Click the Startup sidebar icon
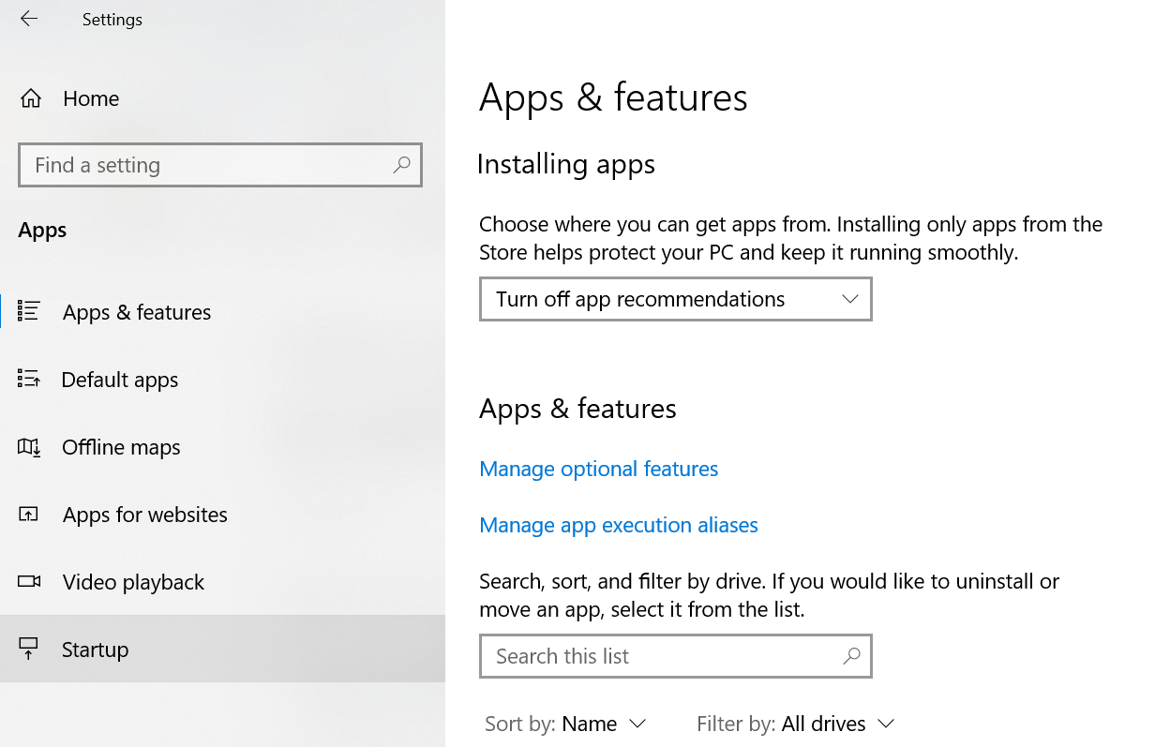The width and height of the screenshot is (1155, 747). tap(29, 649)
